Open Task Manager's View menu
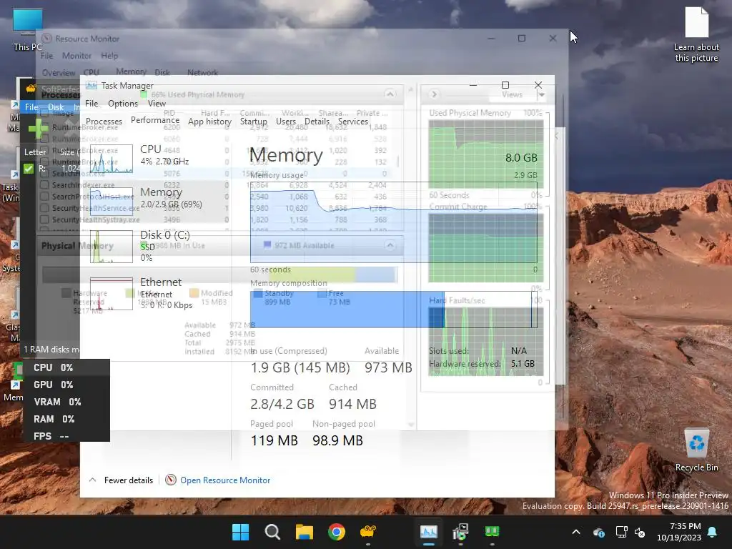 157,103
